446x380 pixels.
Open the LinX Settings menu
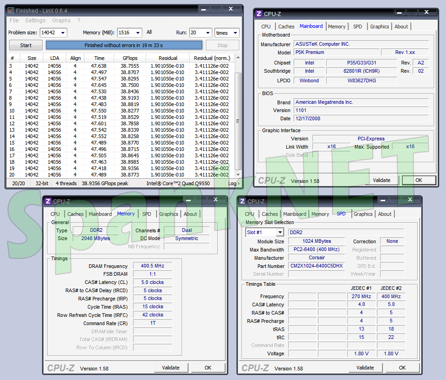pos(35,21)
